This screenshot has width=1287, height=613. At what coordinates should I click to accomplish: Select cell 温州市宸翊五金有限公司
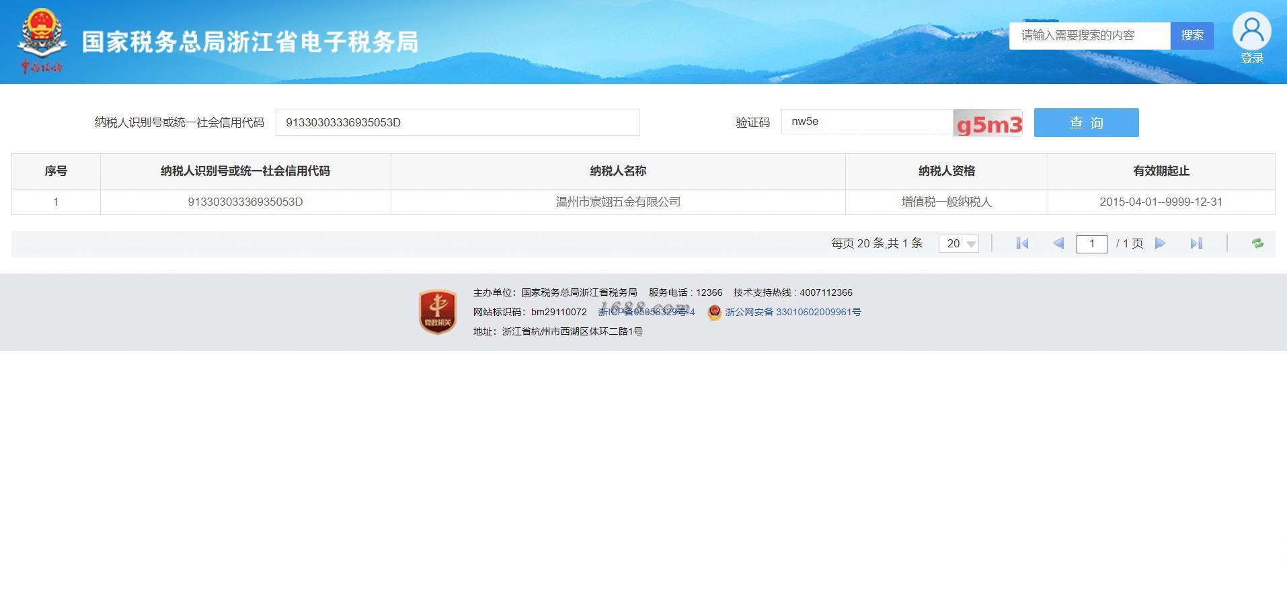pos(618,202)
